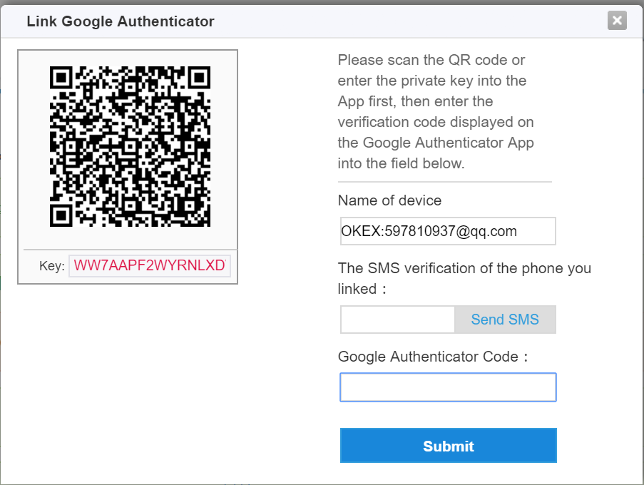Click the Google Authenticator Code entry field
Image resolution: width=644 pixels, height=485 pixels.
[448, 387]
